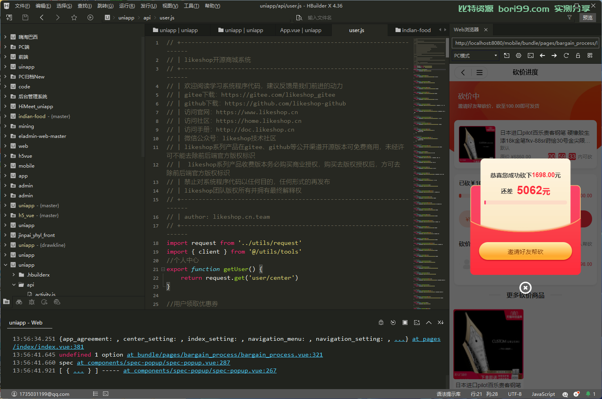Show the QR code icon in browser toolbar
The width and height of the screenshot is (602, 399).
[x=590, y=55]
